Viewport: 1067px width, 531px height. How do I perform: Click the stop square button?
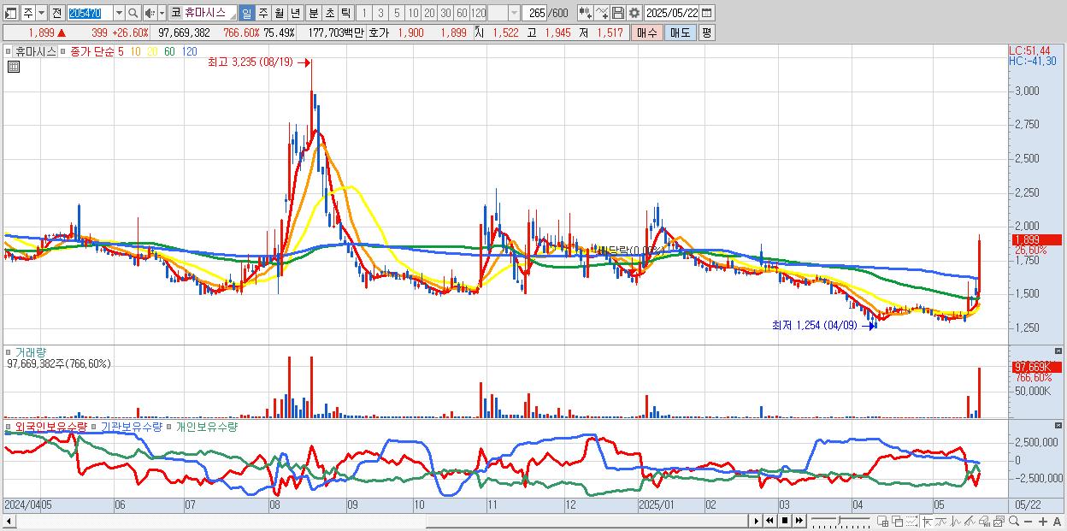click(784, 521)
